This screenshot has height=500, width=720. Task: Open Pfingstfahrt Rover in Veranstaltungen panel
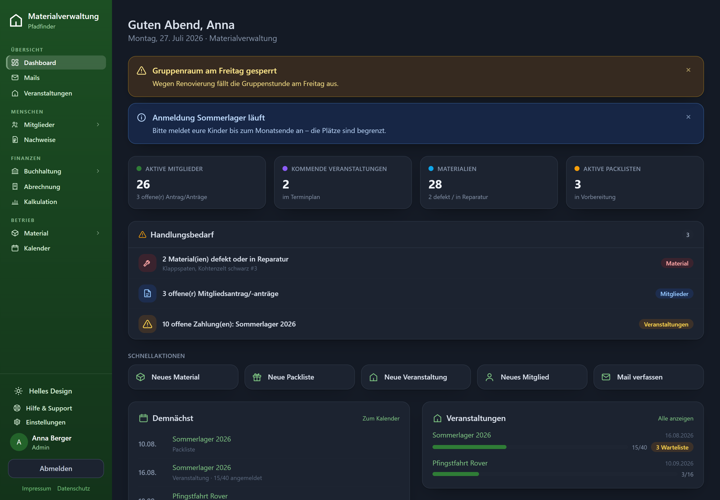(460, 463)
